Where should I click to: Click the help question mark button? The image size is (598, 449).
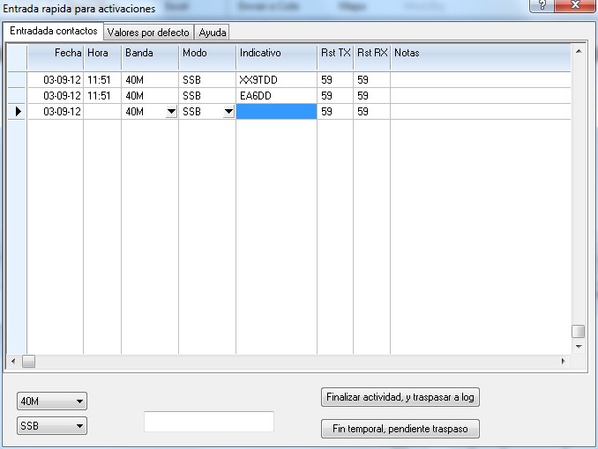click(x=541, y=6)
